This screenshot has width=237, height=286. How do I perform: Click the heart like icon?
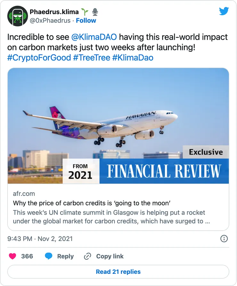[x=13, y=256]
